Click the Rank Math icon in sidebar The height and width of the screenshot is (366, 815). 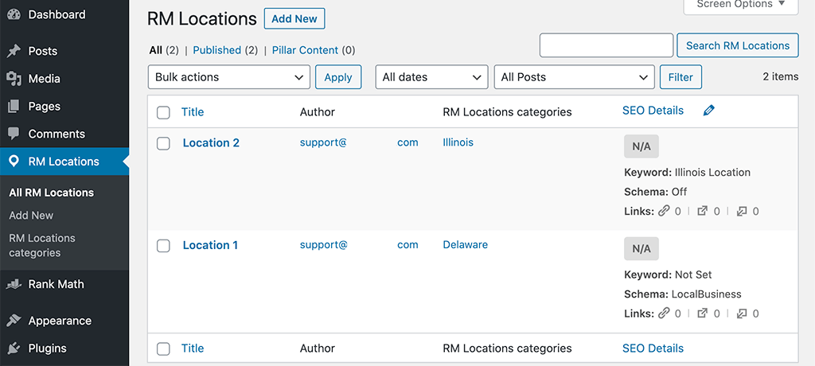[x=14, y=284]
